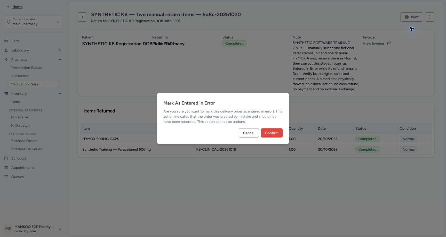Click the external link icon next to View Invoice

[389, 43]
